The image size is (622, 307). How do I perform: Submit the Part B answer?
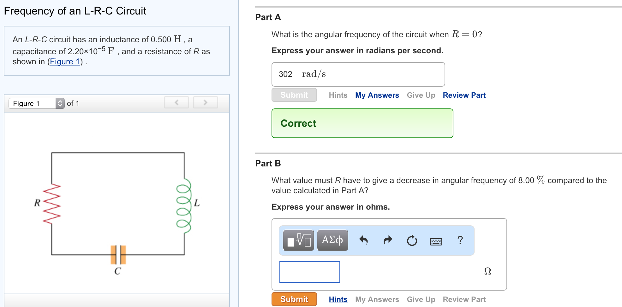point(294,299)
